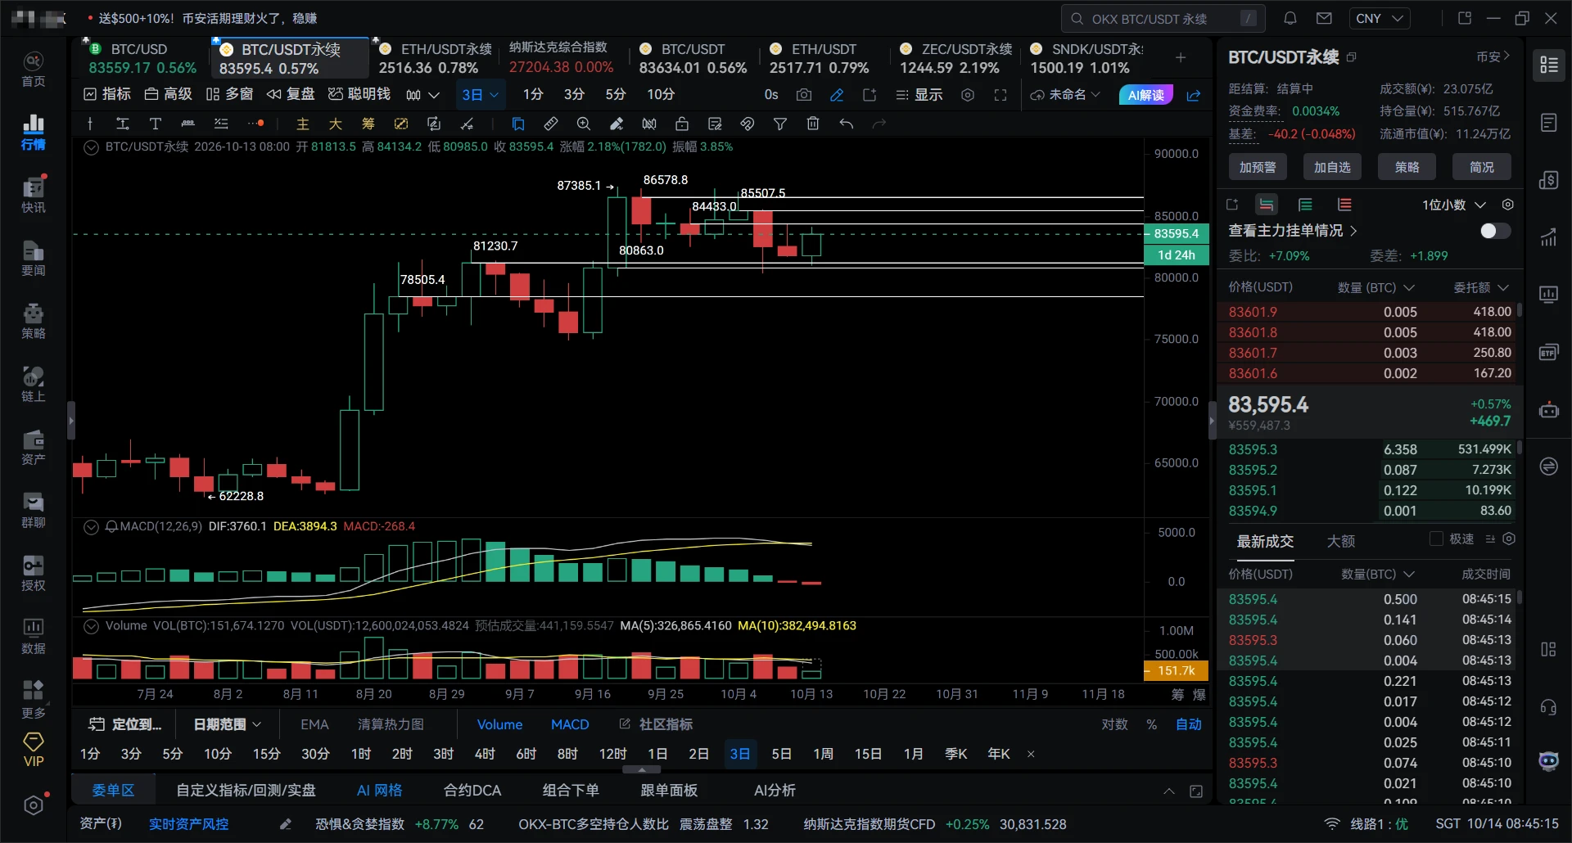
Task: Expand the 未命名 layout dropdown
Action: coord(1065,95)
